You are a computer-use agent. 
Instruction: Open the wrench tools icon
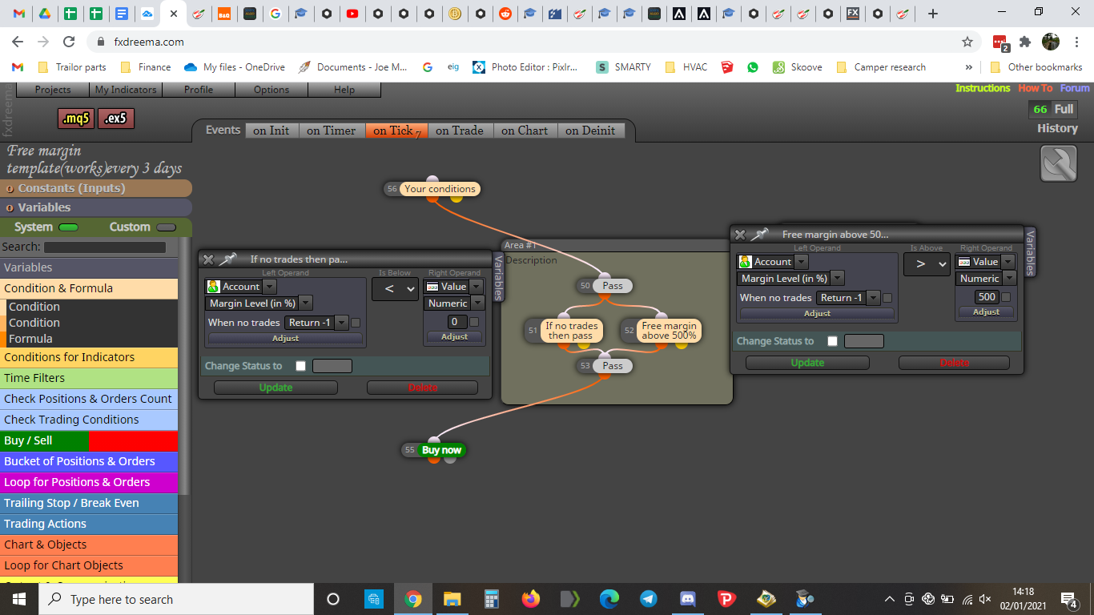1059,163
